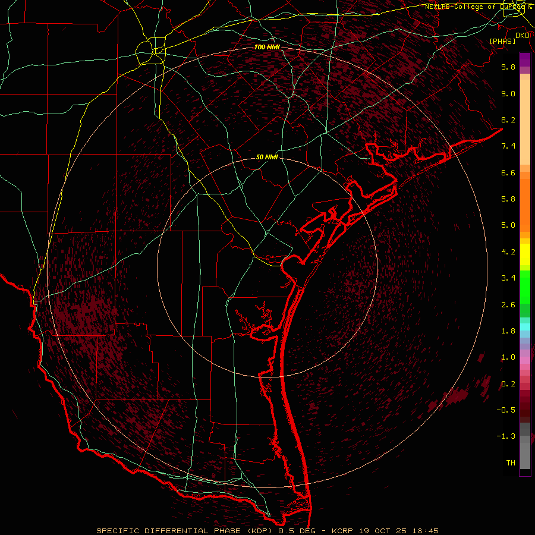Click the 7.4 value on the color scale

pos(508,146)
